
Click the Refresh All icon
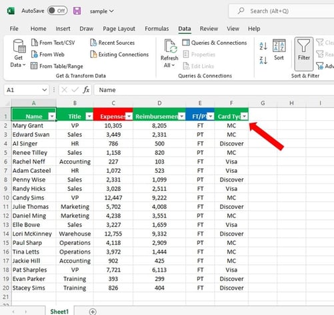[170, 46]
